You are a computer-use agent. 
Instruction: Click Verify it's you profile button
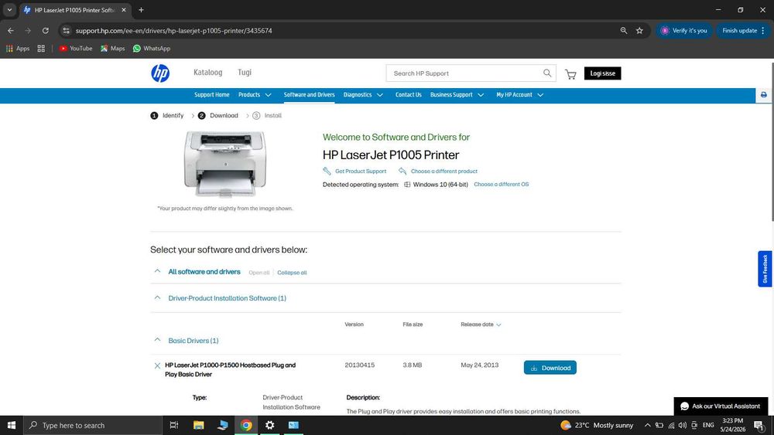point(683,31)
